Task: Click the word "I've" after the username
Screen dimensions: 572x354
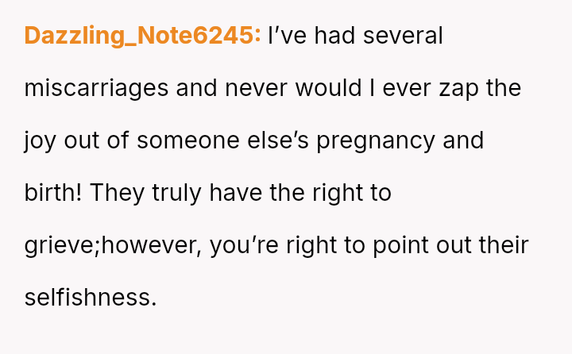Action: click(284, 36)
